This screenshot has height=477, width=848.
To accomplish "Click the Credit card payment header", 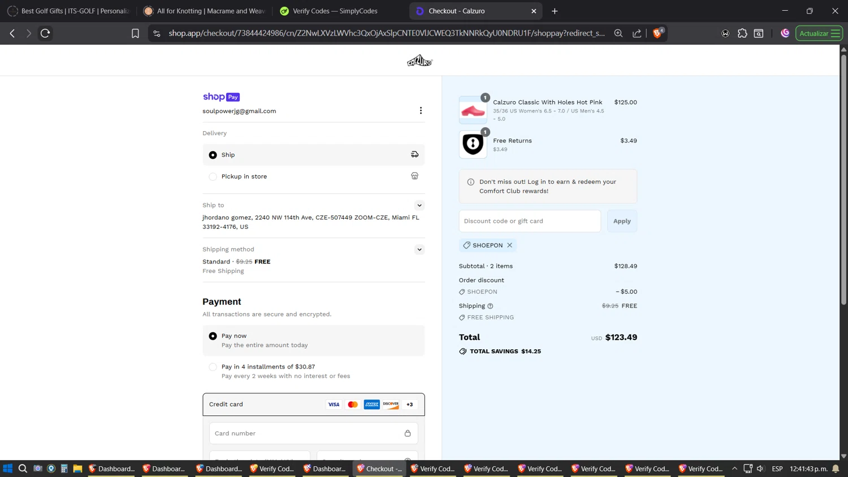I will coord(314,404).
